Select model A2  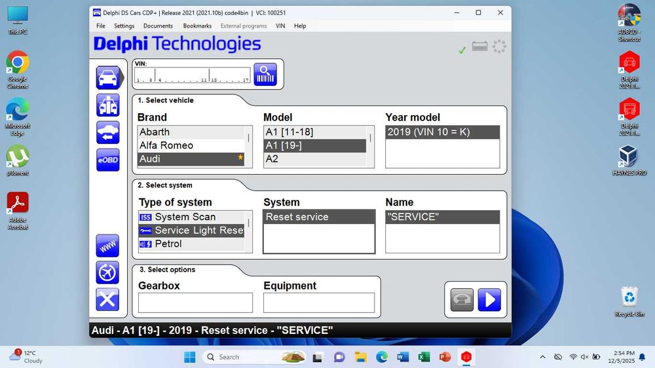click(x=315, y=158)
